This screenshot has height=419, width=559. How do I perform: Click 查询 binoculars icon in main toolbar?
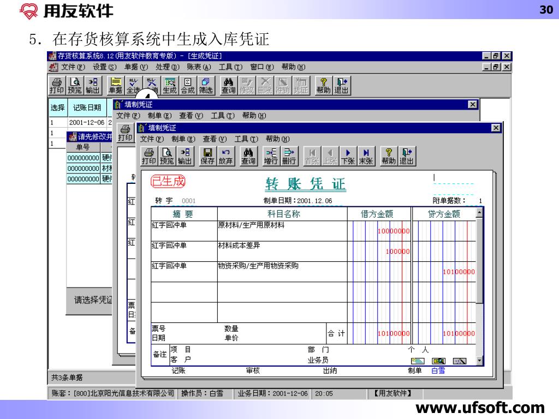coord(229,86)
